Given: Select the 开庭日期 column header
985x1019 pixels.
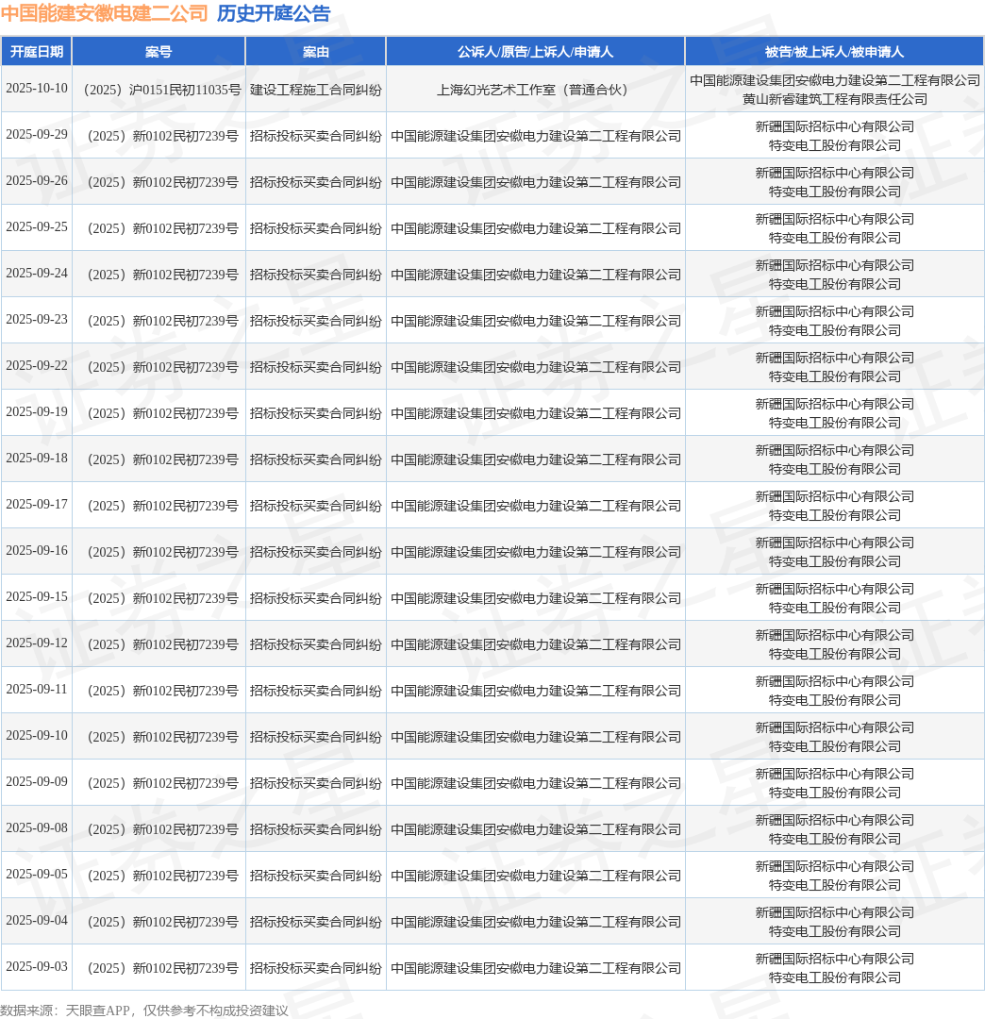Looking at the screenshot, I should [x=37, y=51].
